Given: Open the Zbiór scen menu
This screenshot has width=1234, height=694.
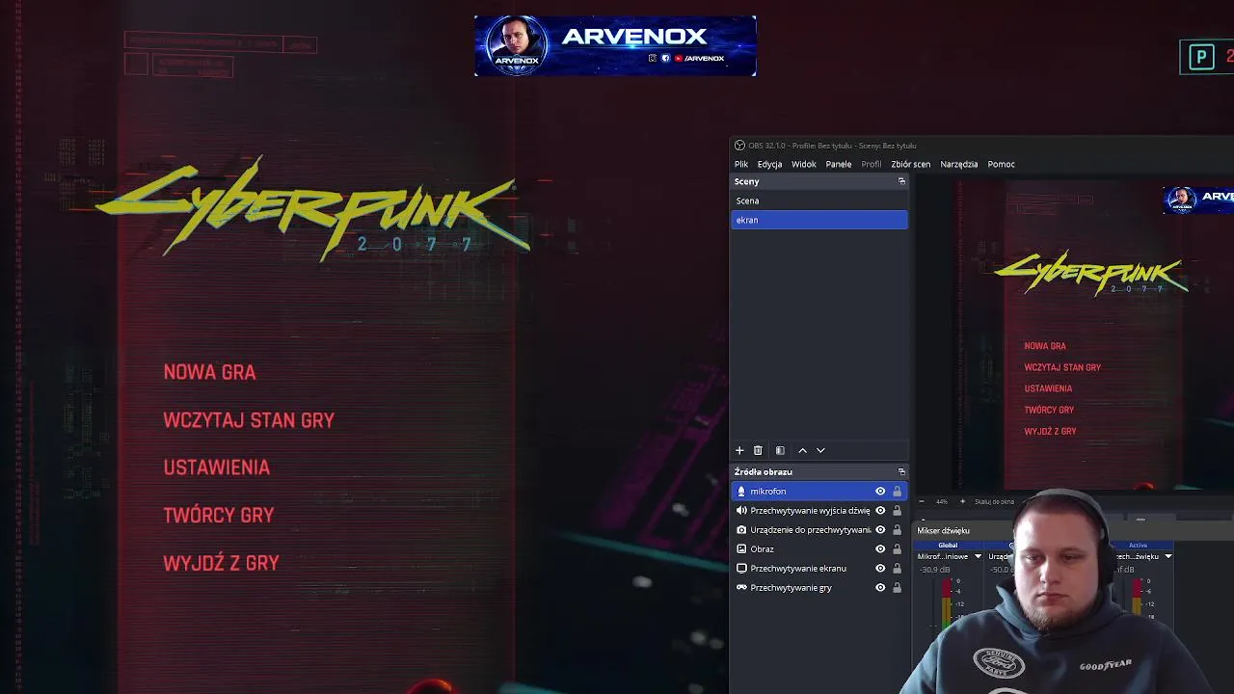Looking at the screenshot, I should 911,164.
